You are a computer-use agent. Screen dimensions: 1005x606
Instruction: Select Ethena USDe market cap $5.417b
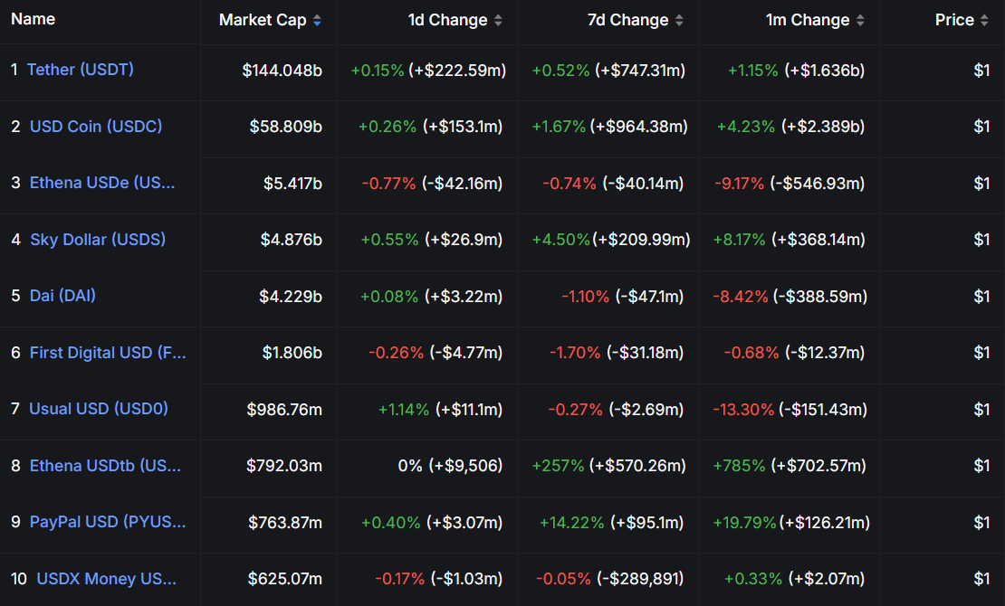point(293,184)
